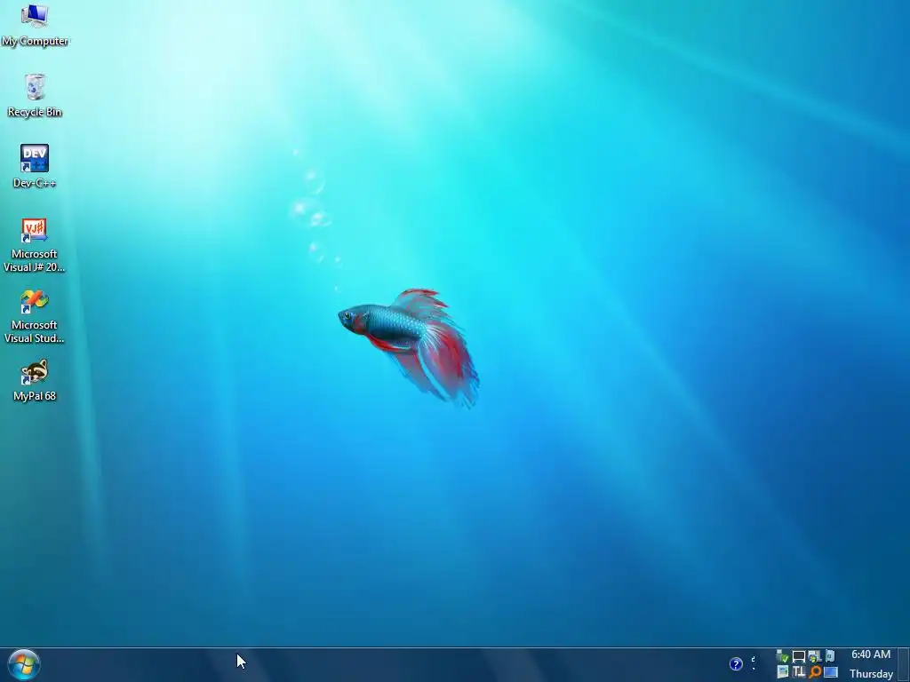Click the light blue document tray icon
Image resolution: width=910 pixels, height=682 pixels.
(x=830, y=656)
